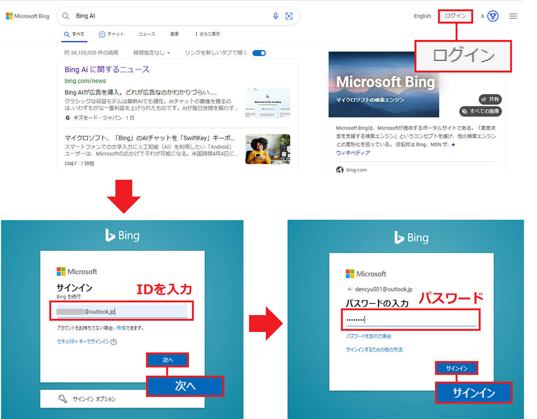Click the email ID input field
The image size is (537, 419).
point(122,311)
